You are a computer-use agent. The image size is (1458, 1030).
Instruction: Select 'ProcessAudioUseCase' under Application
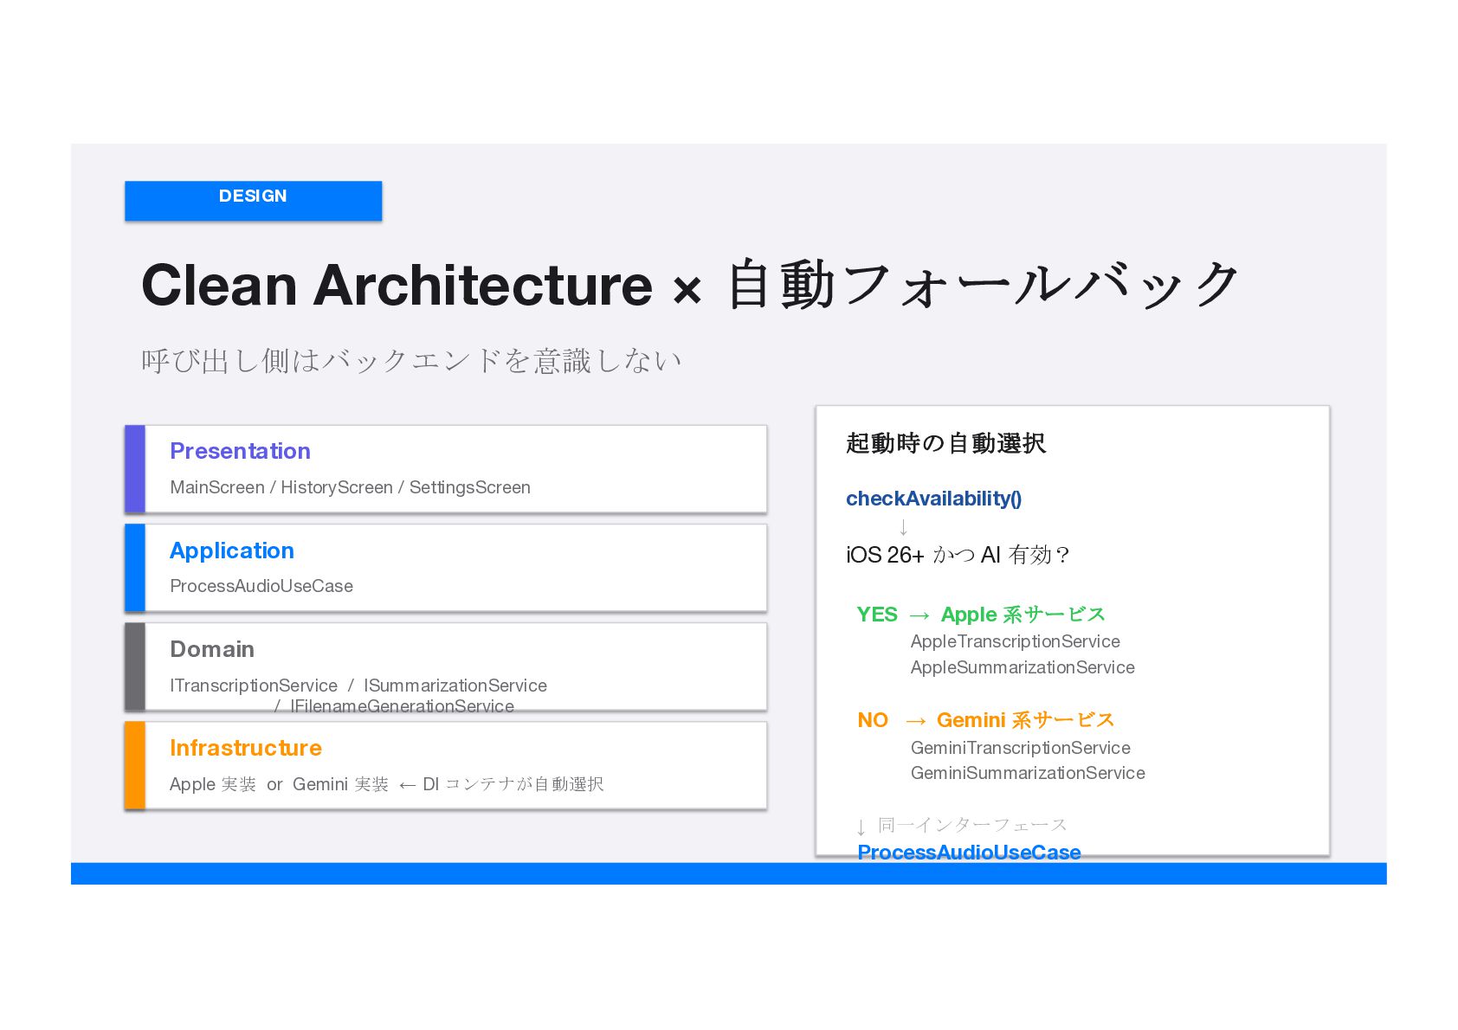tap(261, 586)
